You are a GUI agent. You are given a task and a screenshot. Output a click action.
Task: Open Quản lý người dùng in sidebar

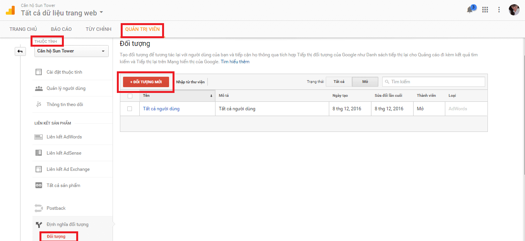66,88
